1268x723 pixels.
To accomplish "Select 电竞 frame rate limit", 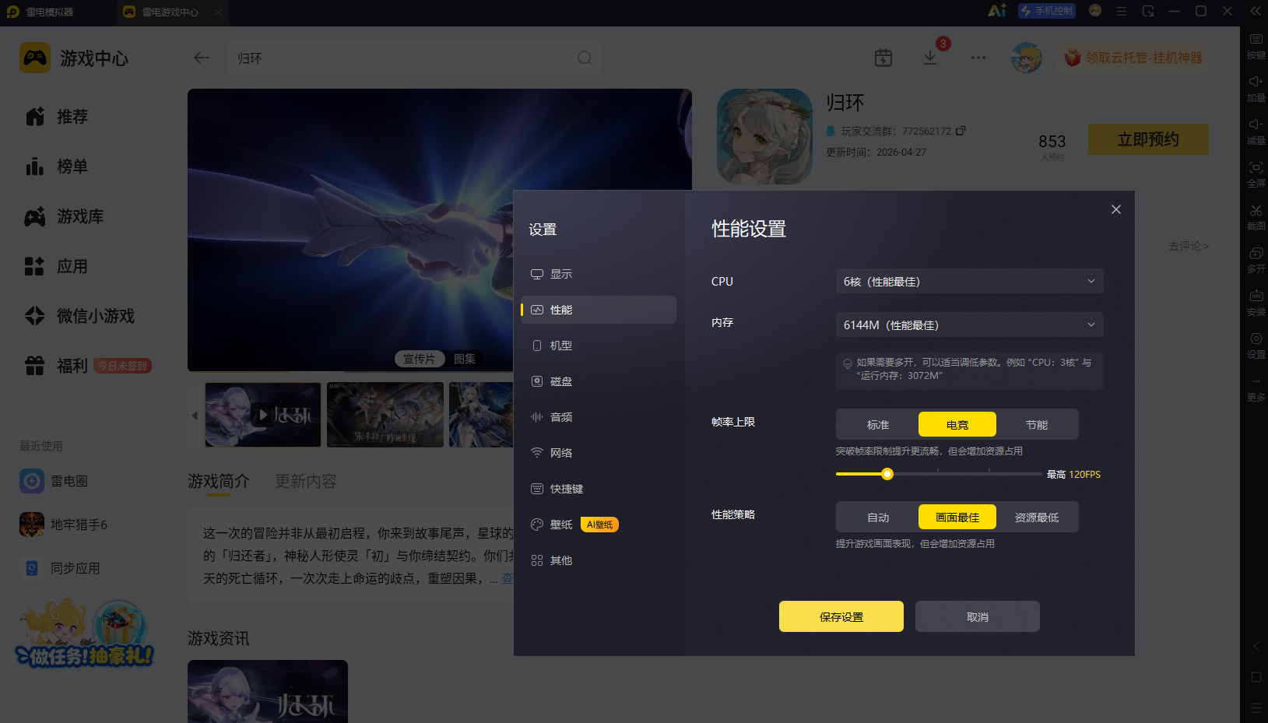I will 957,424.
